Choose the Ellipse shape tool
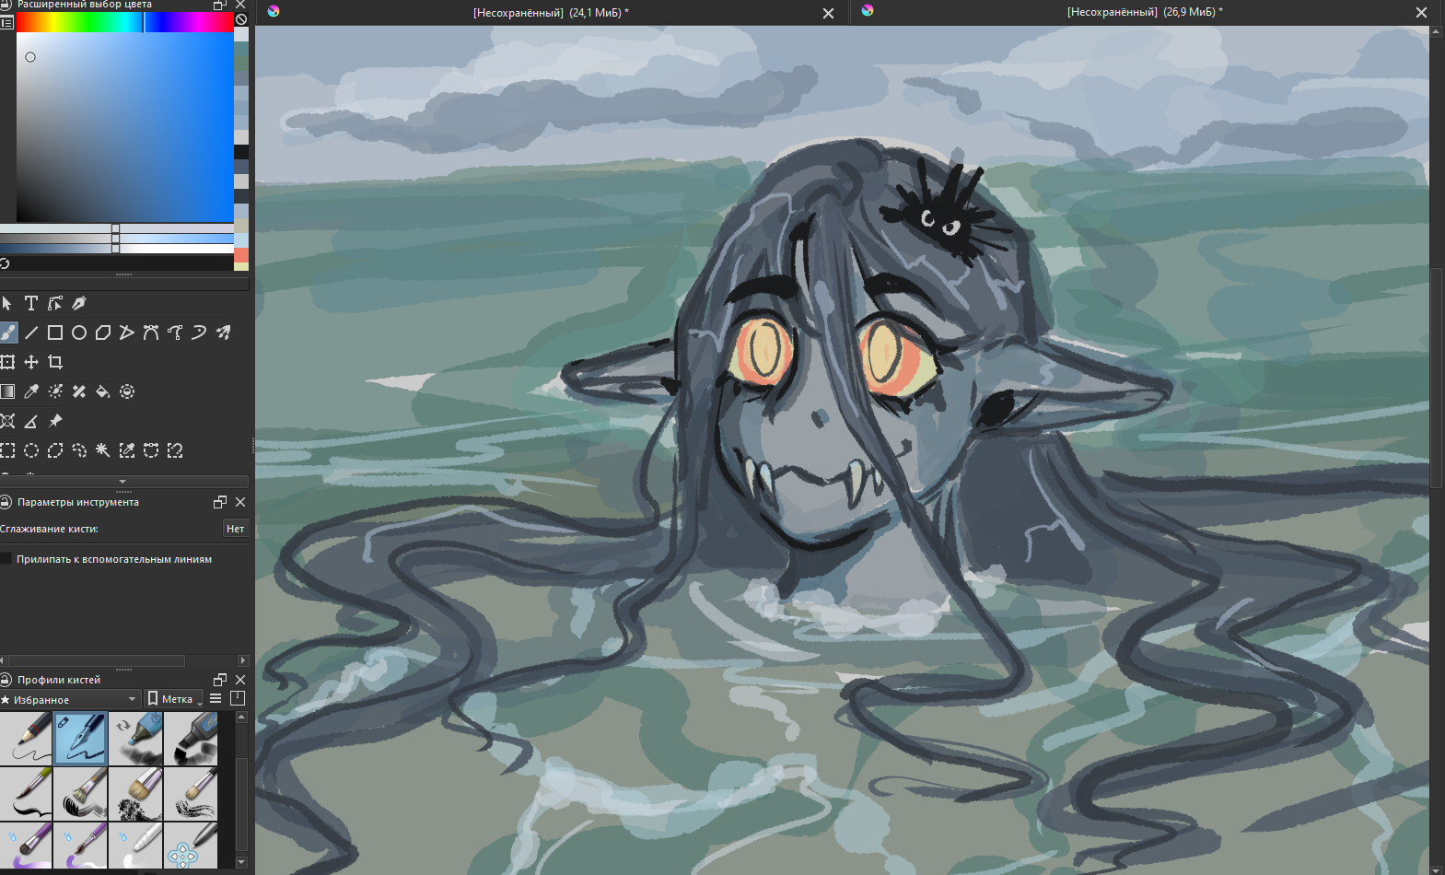Viewport: 1445px width, 875px height. (79, 332)
